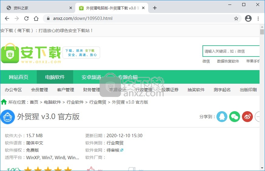Open the 待审核 official website link

click(x=113, y=150)
